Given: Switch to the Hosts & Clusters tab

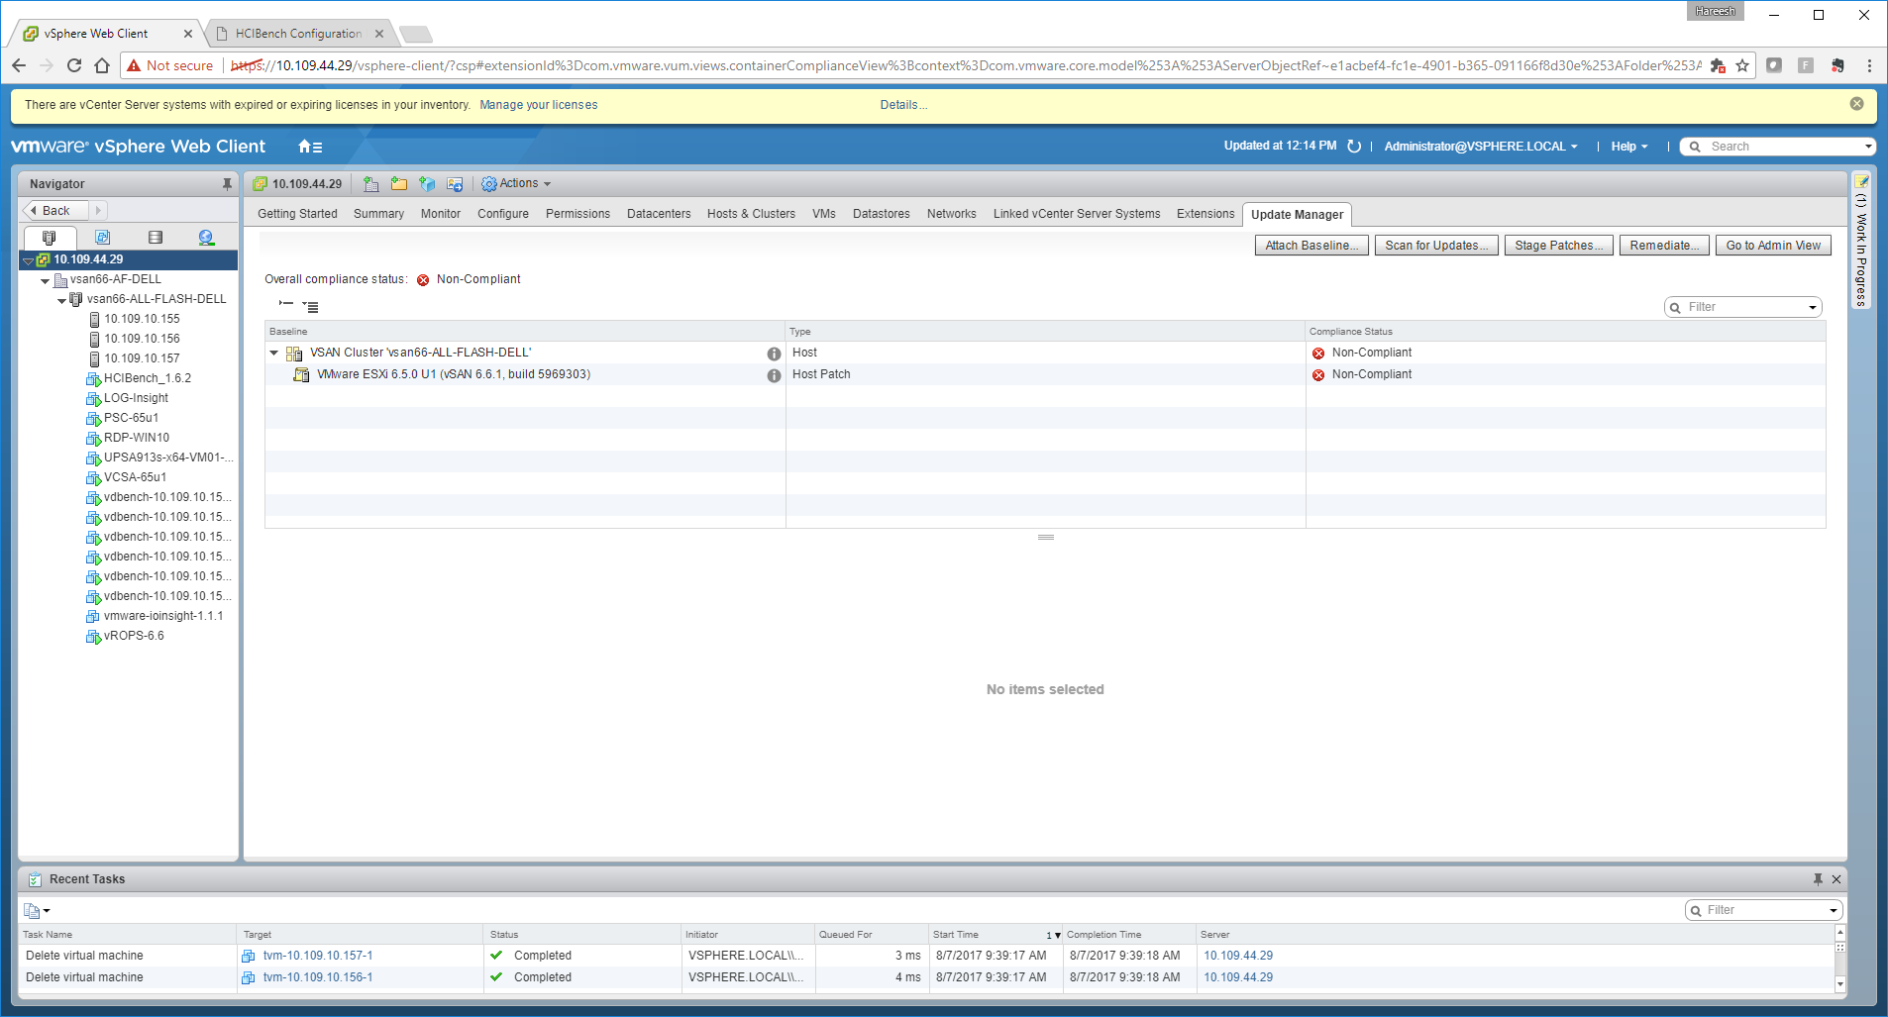Looking at the screenshot, I should click(750, 214).
